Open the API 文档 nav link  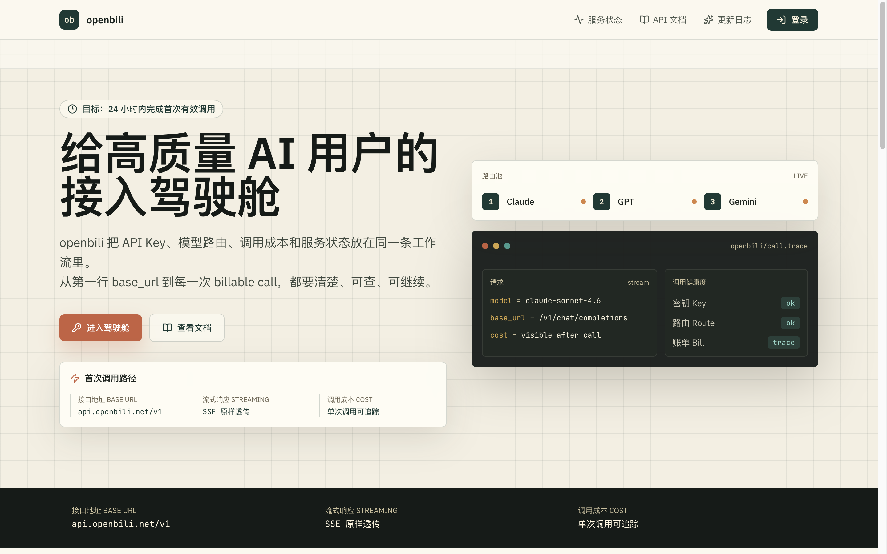[x=663, y=20]
